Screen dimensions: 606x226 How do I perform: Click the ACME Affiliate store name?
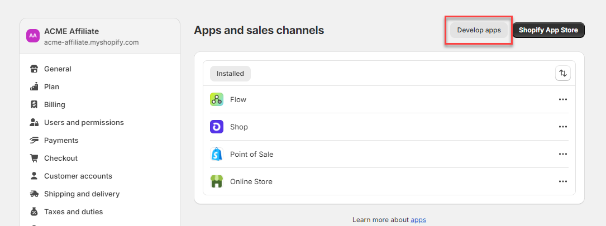pos(71,31)
